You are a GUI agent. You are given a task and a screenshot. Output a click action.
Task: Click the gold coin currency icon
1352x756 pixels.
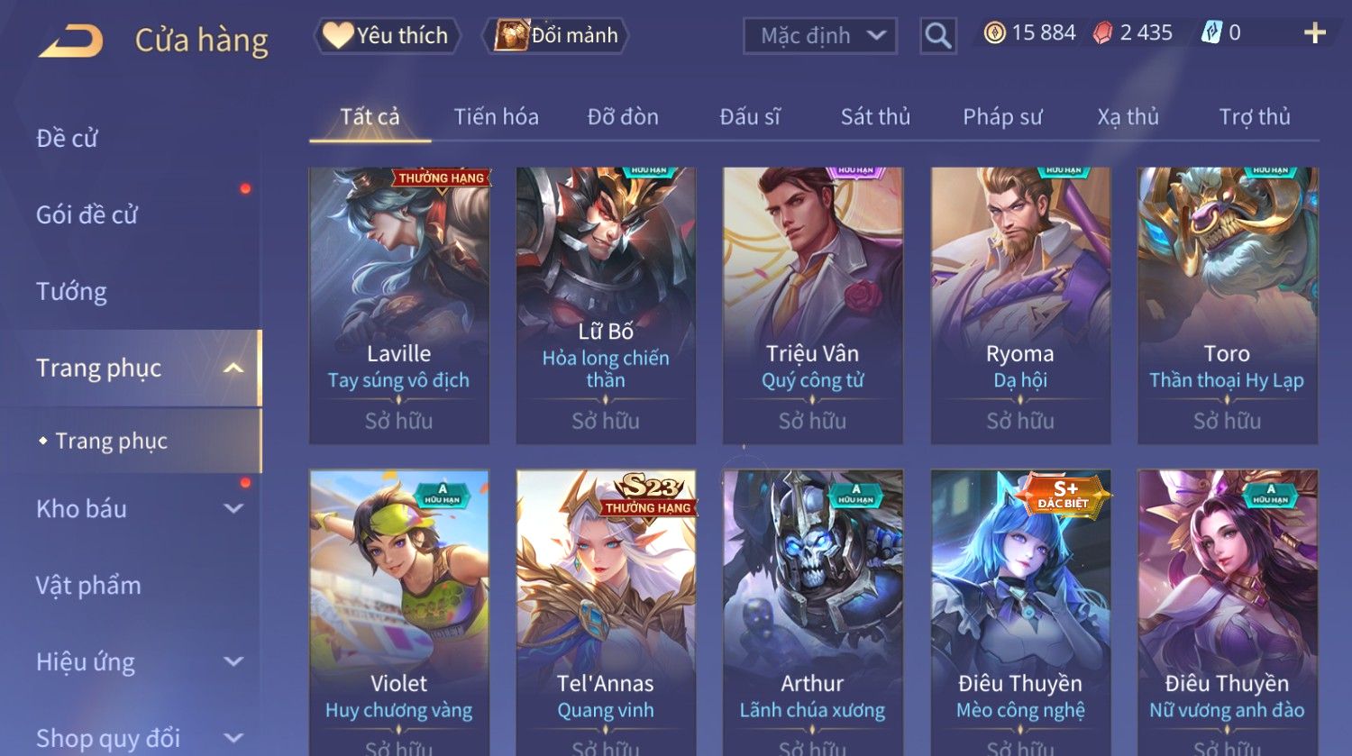[994, 33]
